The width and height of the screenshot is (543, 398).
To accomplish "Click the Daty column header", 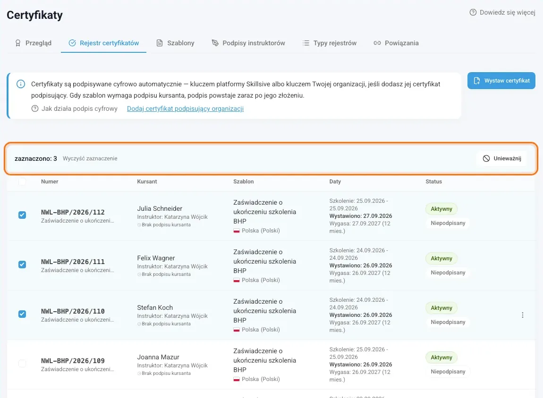I will pos(335,182).
